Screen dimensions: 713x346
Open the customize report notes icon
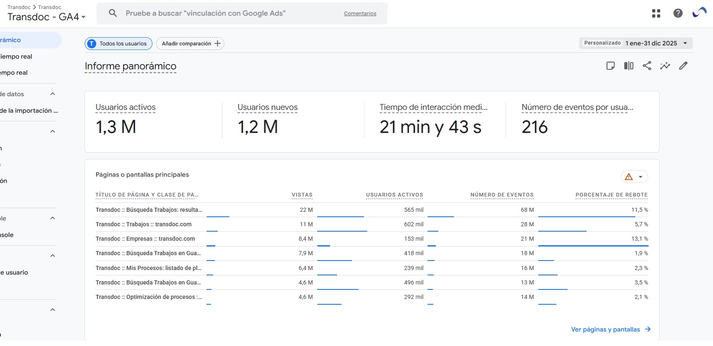click(611, 66)
